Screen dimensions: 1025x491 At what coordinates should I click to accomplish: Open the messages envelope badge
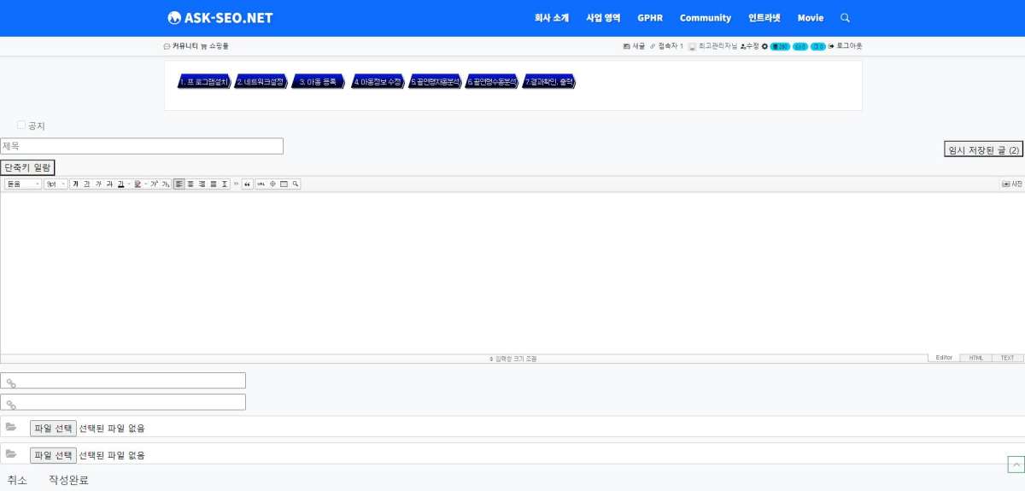800,46
